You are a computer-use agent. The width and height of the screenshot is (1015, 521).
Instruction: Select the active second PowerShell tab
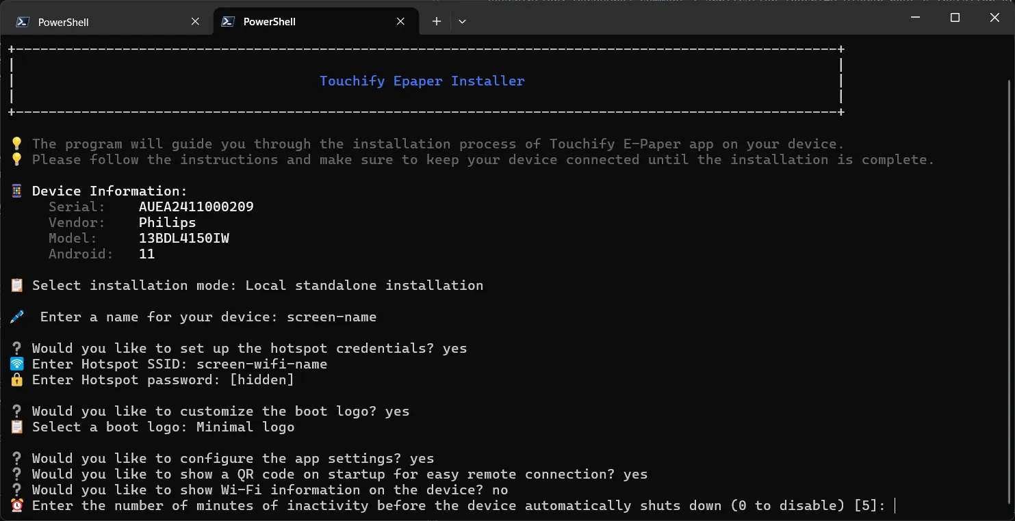pos(316,22)
